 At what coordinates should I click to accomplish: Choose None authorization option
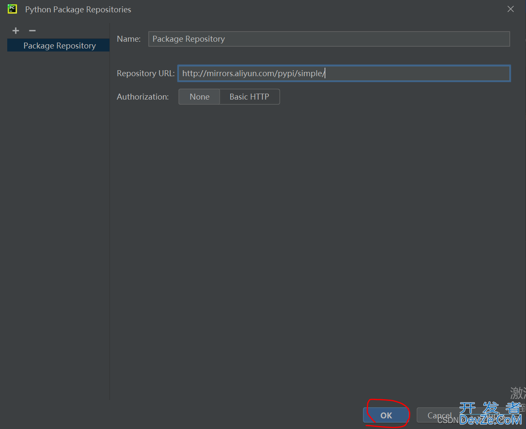(199, 97)
